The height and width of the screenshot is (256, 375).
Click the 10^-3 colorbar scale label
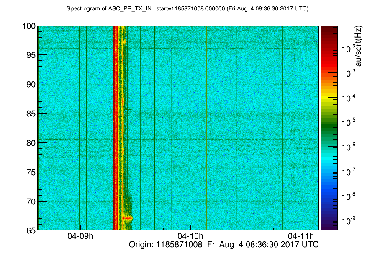(x=349, y=73)
